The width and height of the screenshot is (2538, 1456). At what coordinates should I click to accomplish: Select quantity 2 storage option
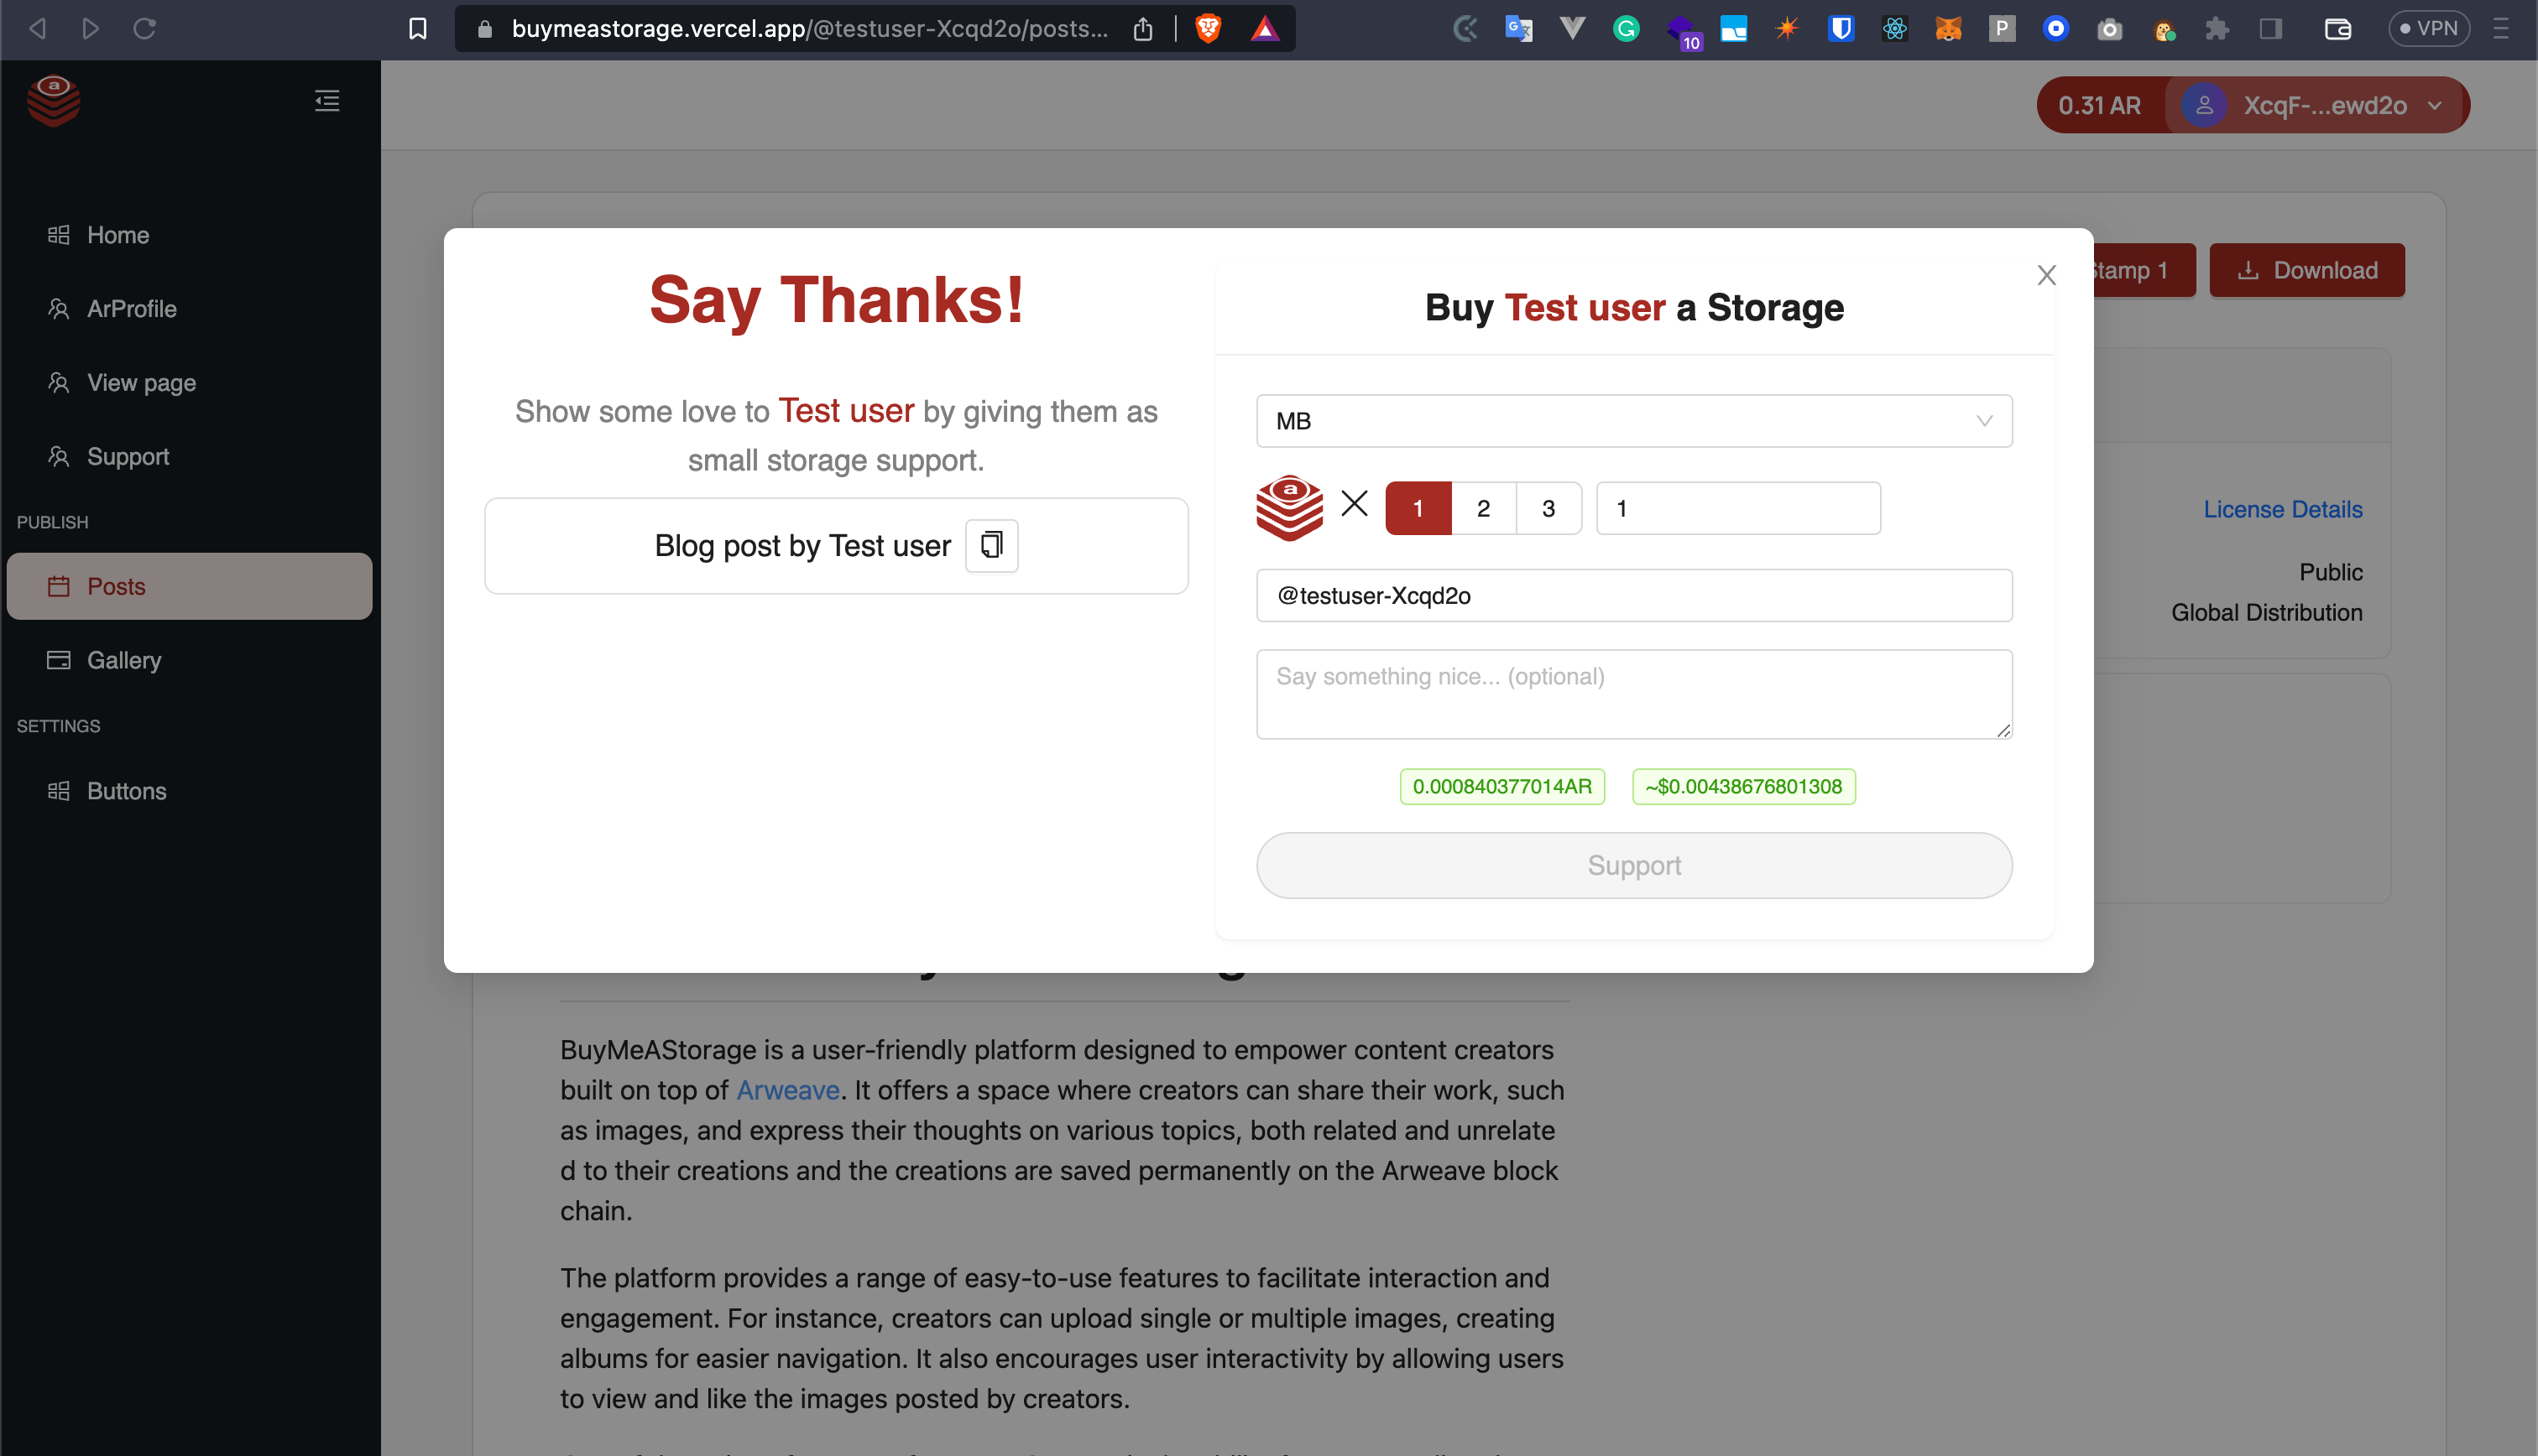1484,508
